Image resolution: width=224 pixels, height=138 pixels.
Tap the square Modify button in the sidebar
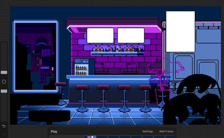(4, 82)
